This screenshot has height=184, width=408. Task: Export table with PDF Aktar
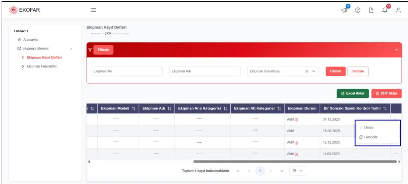[387, 93]
